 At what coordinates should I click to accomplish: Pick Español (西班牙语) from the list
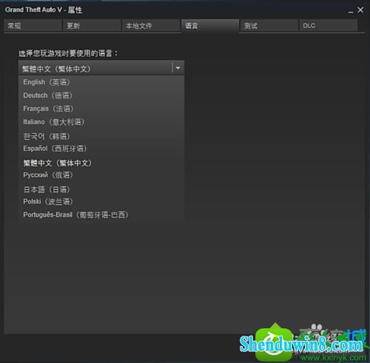click(101, 149)
